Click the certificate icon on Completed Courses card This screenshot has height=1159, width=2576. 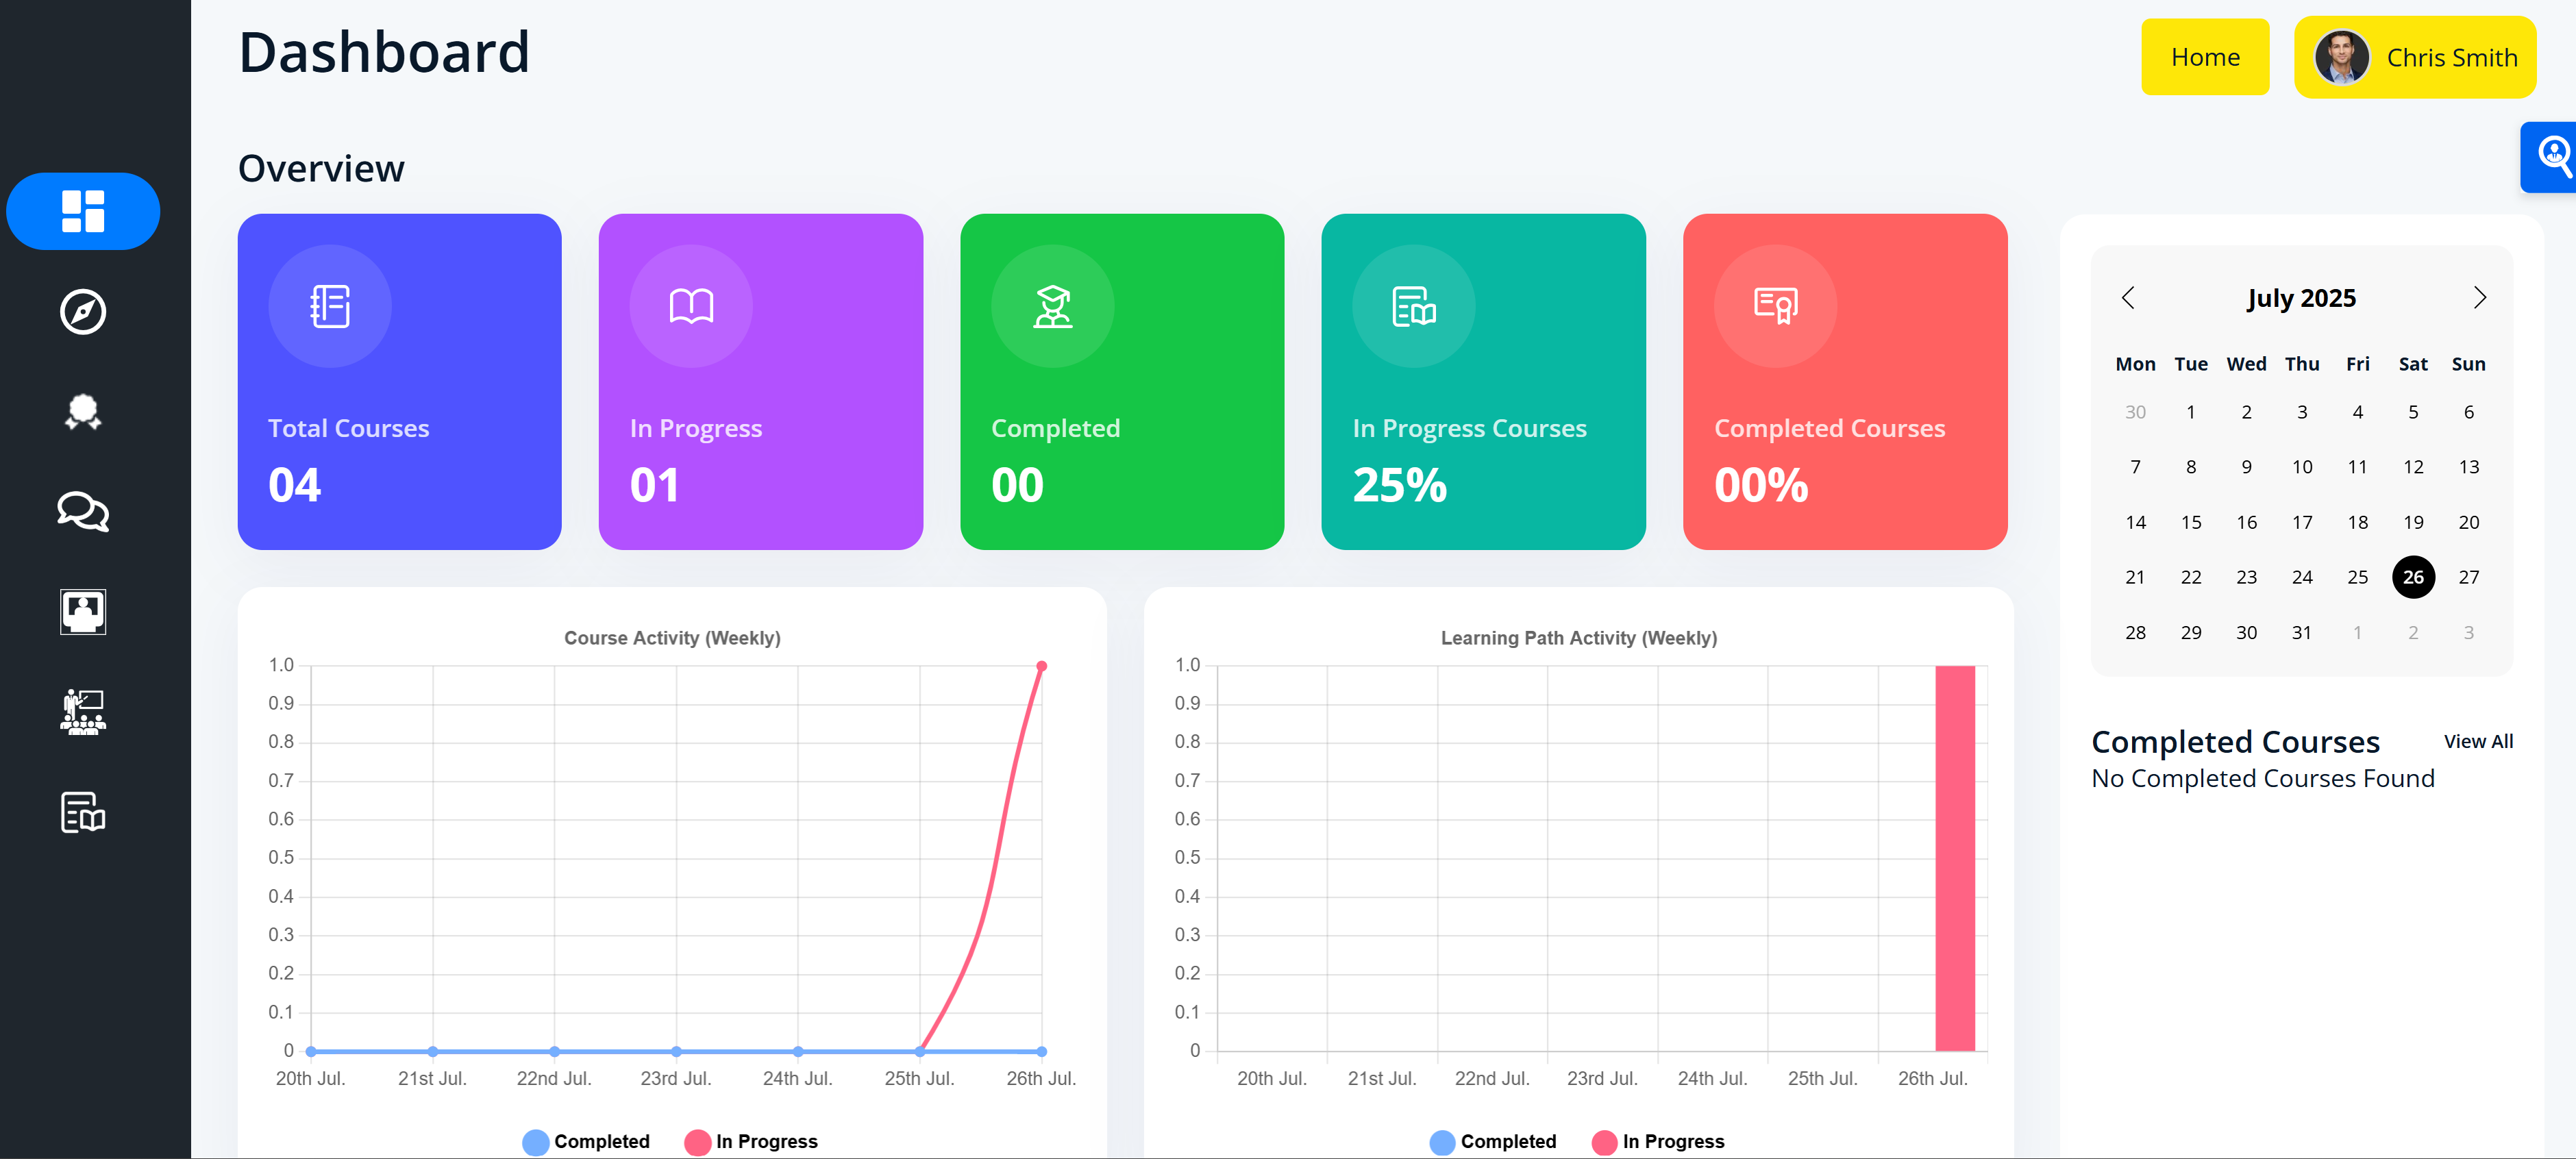pyautogui.click(x=1775, y=306)
